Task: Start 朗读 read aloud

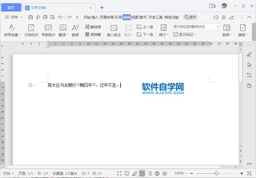Action: coord(75,29)
